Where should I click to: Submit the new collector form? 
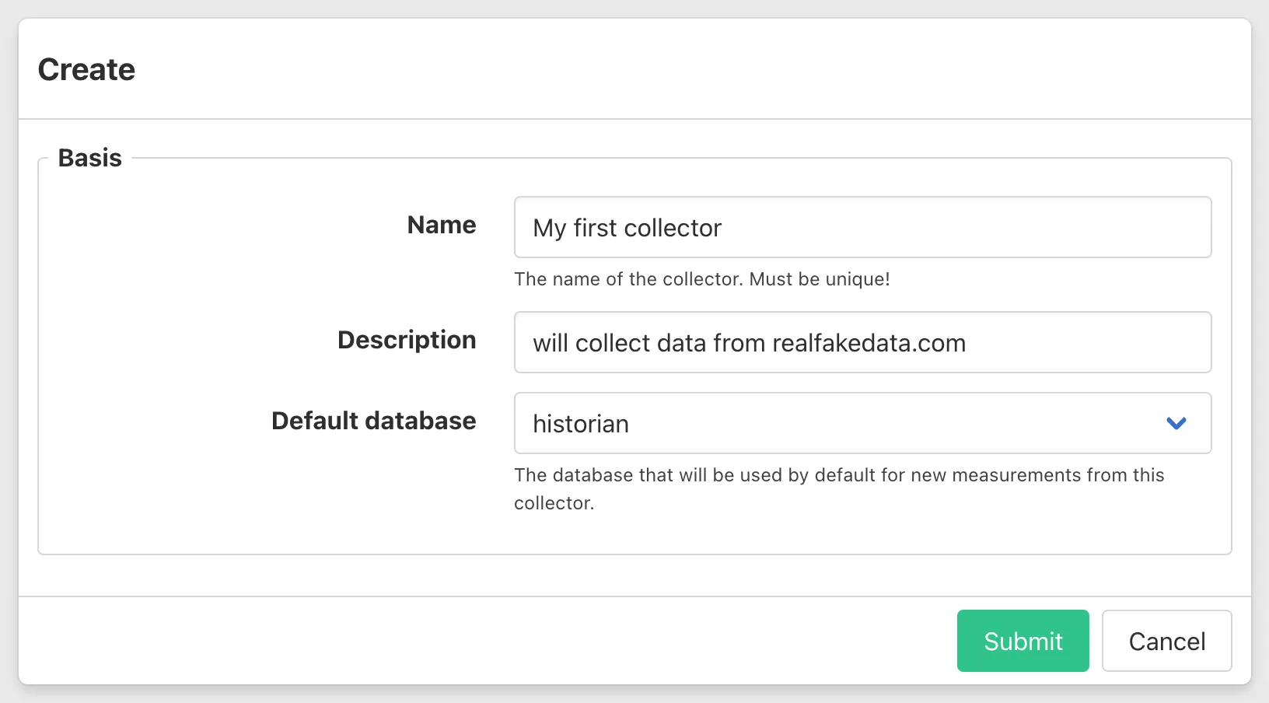[1023, 641]
